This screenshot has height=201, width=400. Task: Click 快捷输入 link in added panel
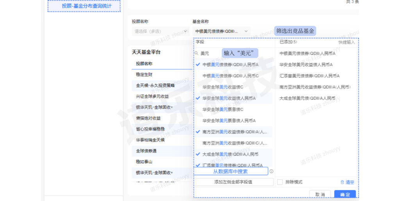pyautogui.click(x=346, y=42)
